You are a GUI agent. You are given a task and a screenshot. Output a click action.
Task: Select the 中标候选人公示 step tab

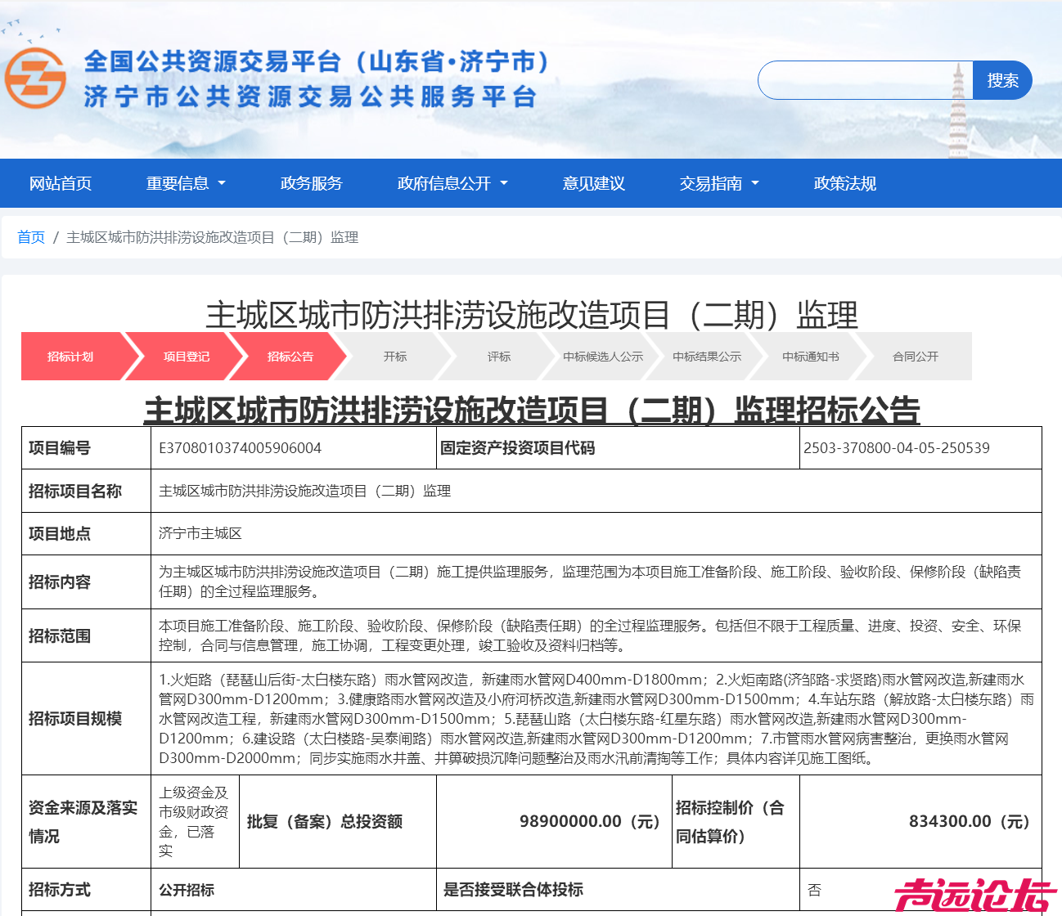point(603,357)
